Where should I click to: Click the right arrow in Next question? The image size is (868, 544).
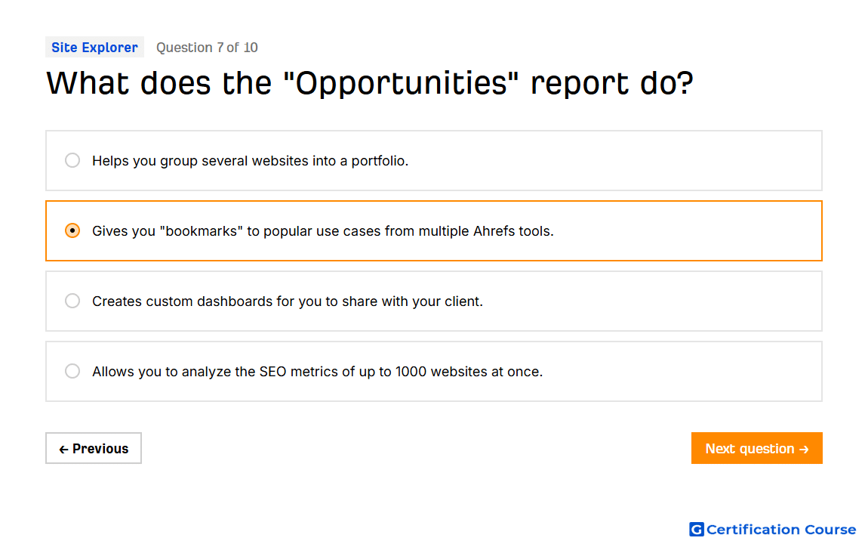coord(805,450)
